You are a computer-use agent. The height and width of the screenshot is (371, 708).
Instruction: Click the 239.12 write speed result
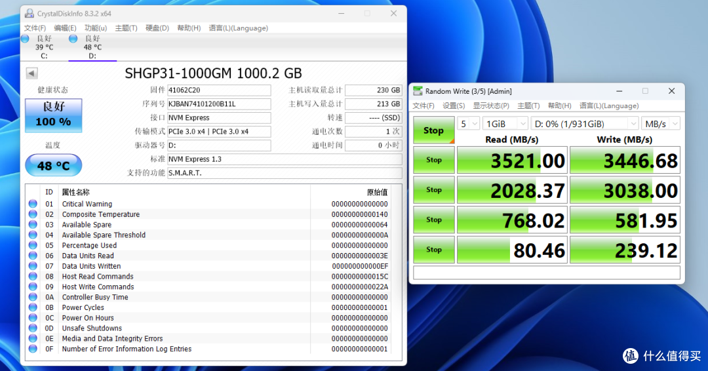coord(625,250)
